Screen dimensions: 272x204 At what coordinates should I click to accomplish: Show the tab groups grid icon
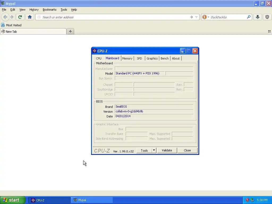click(269, 31)
